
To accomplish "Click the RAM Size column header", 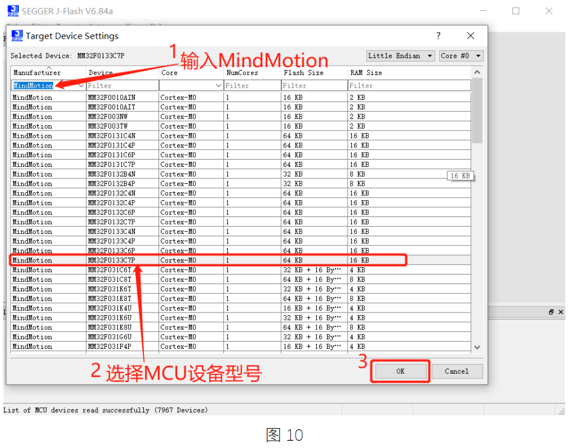I will coord(409,73).
